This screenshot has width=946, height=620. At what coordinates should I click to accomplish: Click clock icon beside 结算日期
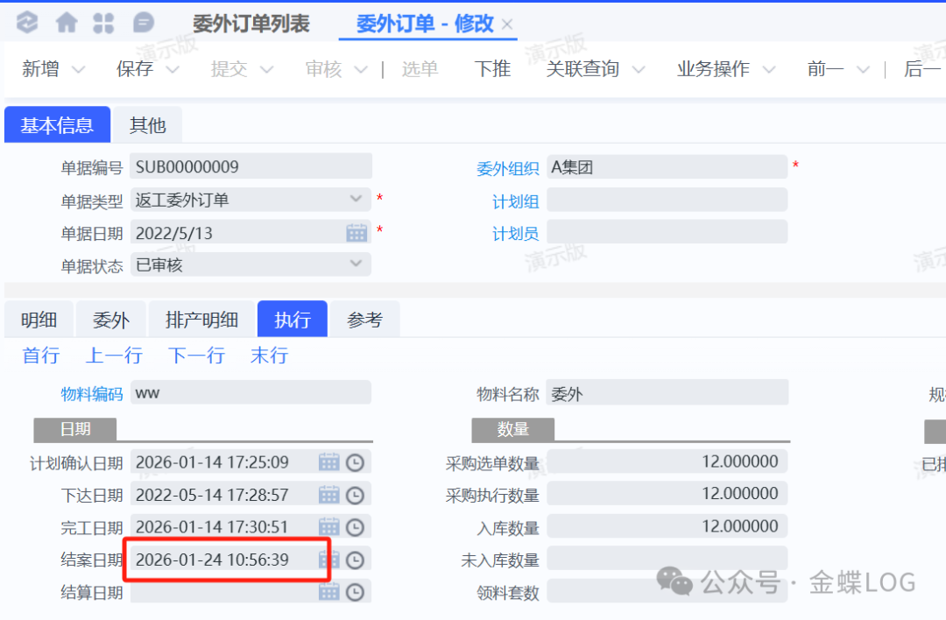point(355,593)
